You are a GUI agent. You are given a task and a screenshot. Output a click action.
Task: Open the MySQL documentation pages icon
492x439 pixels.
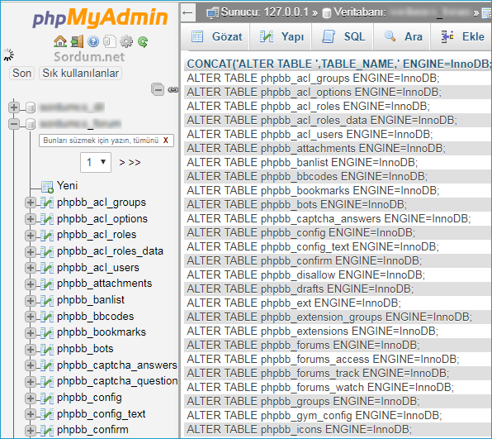[110, 41]
